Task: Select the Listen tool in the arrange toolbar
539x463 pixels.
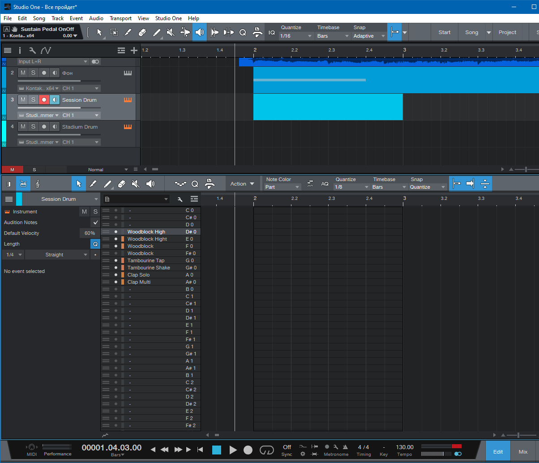Action: [199, 32]
